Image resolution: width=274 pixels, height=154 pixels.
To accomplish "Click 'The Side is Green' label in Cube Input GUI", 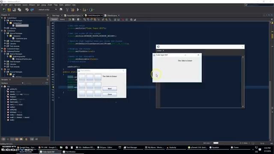I will click(185, 61).
